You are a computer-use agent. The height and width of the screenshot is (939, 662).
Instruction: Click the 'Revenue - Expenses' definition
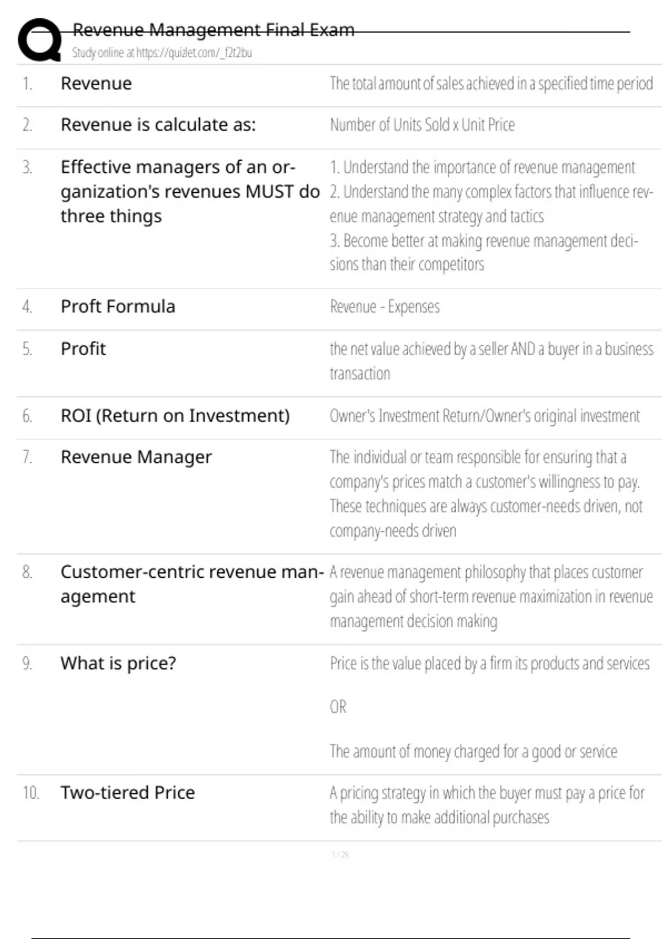point(385,307)
